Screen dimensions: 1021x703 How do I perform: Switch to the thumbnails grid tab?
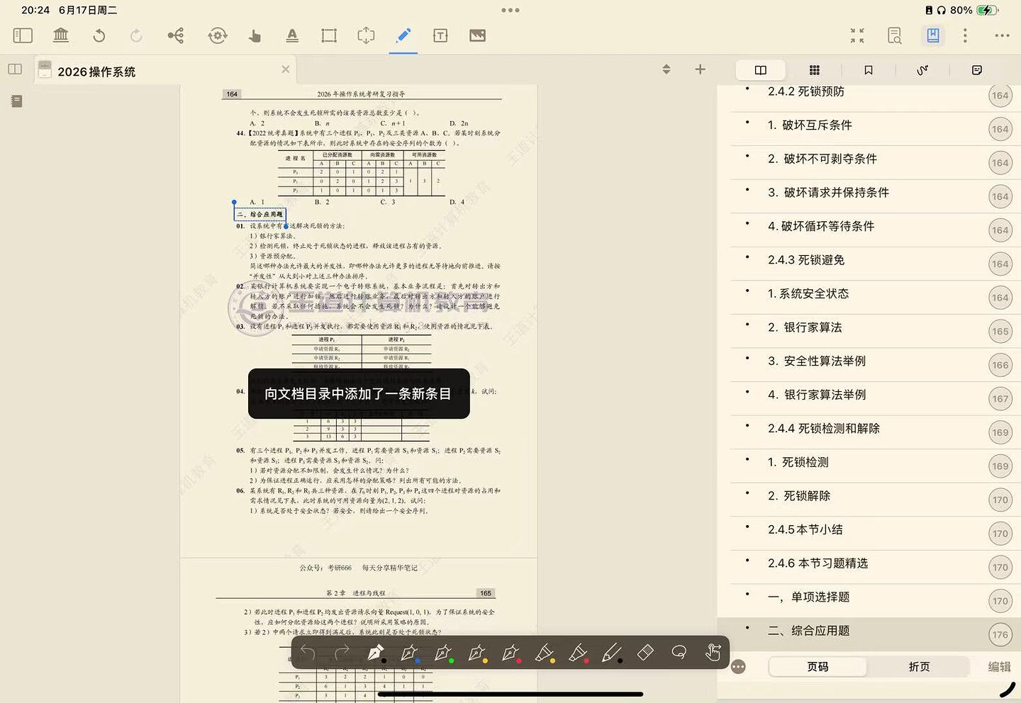point(815,69)
